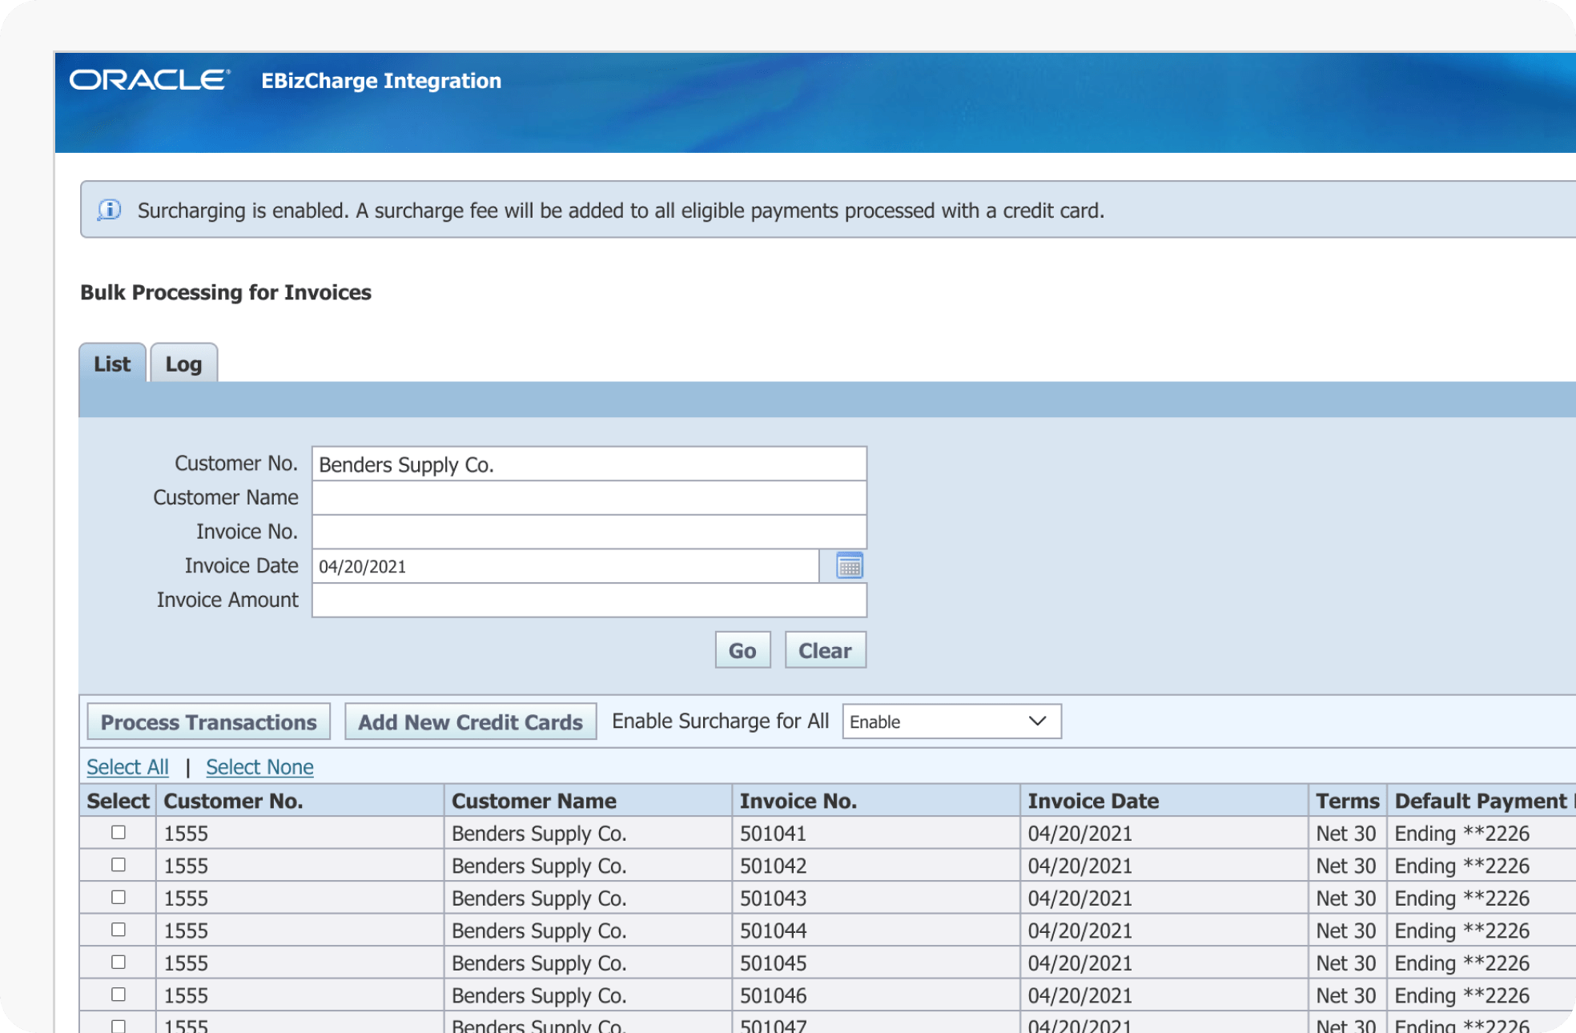Click Add New Credit Cards button
This screenshot has height=1033, width=1576.
pyautogui.click(x=470, y=721)
